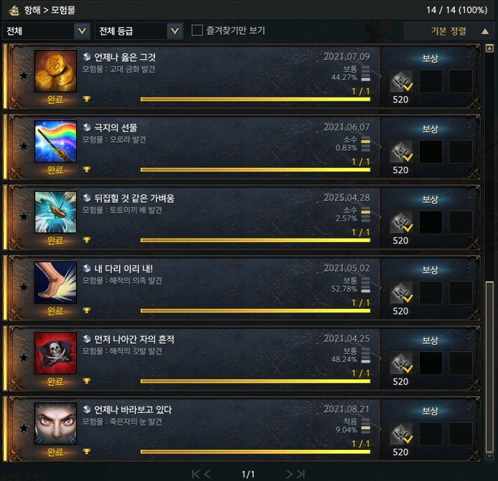Favorite 언제나 옳은 그것 with its star
The image size is (498, 481).
tap(24, 75)
